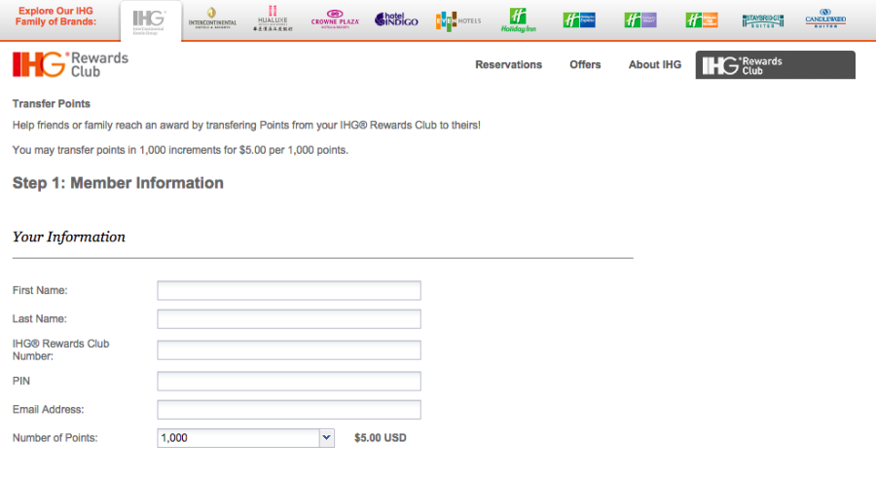Image resolution: width=876 pixels, height=478 pixels.
Task: Select the Holiday Inn Resort logo
Action: click(x=640, y=19)
